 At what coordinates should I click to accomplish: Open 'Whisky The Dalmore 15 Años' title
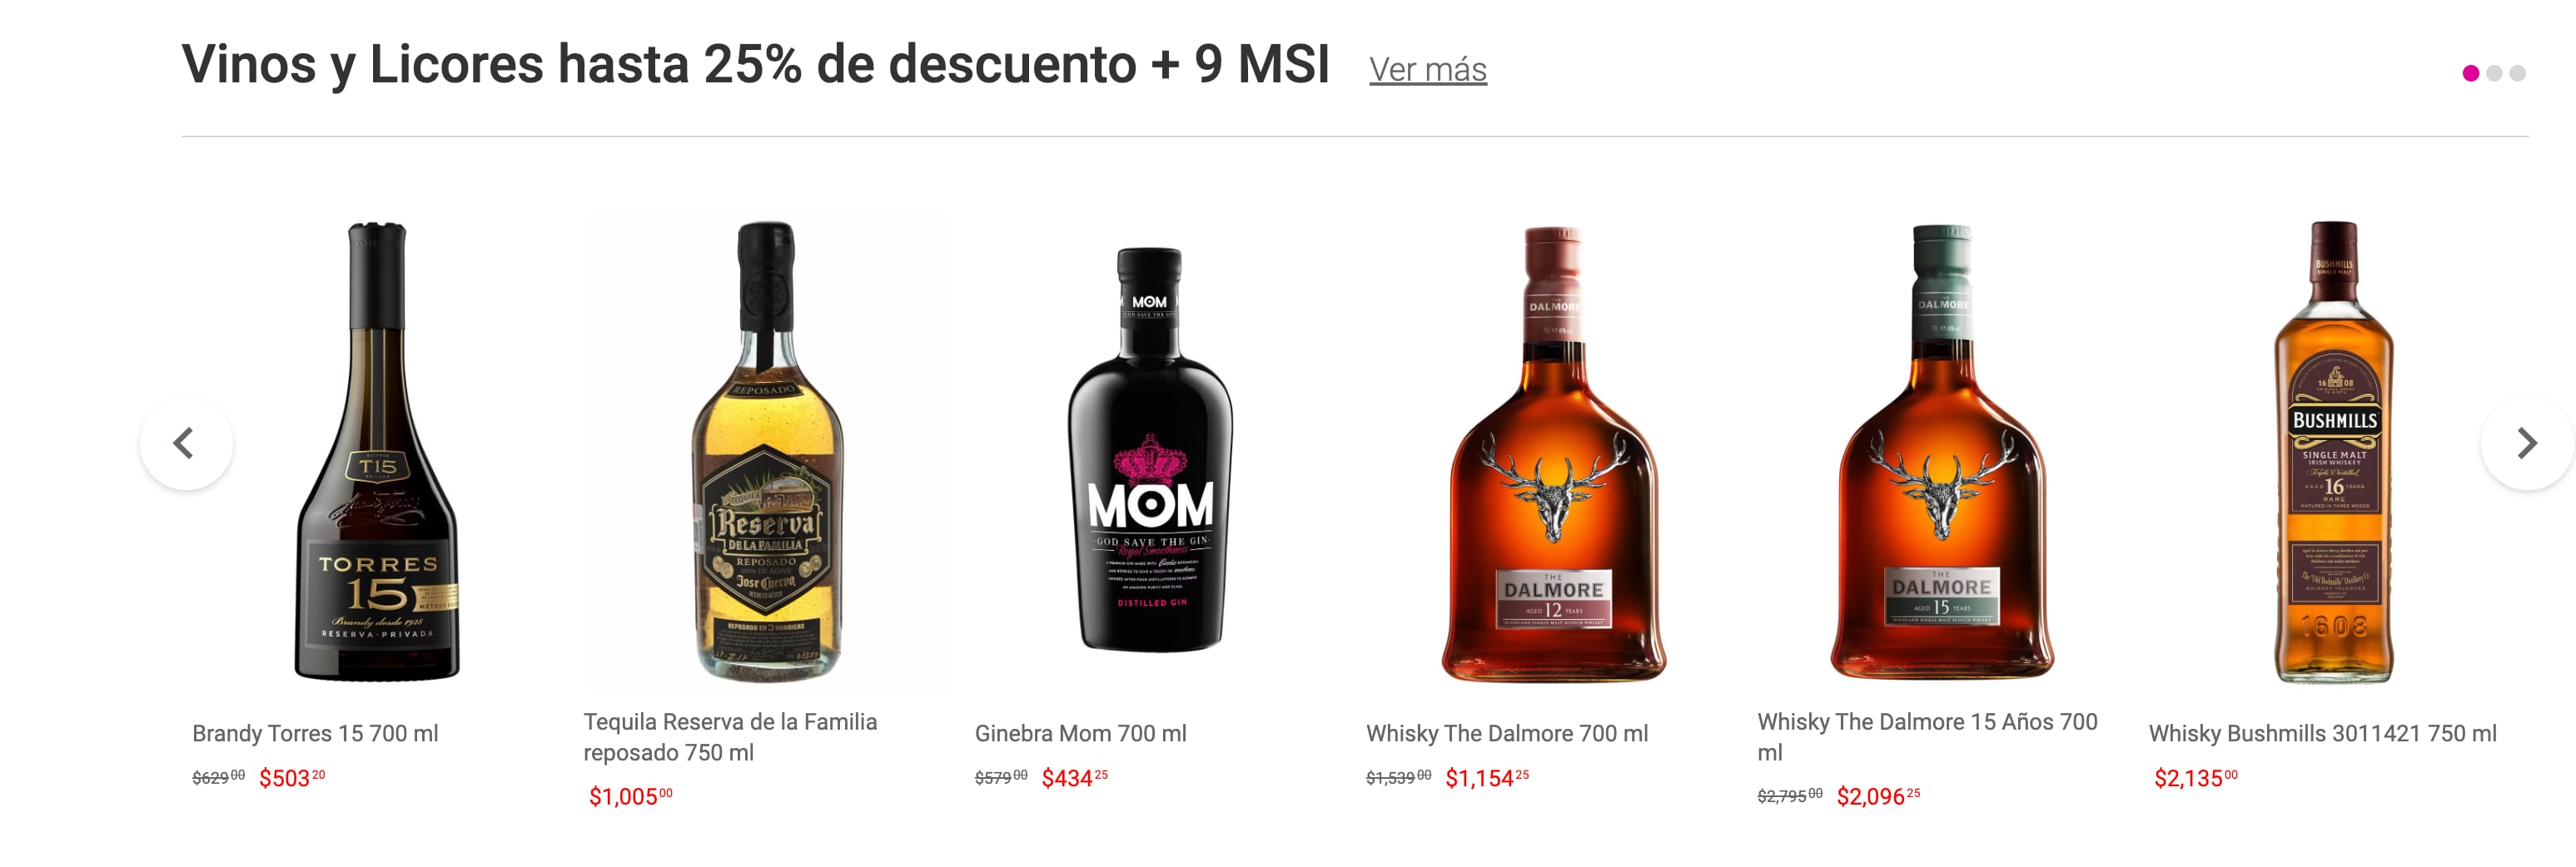(1926, 737)
